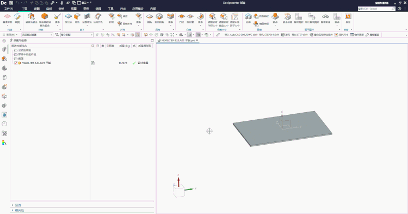Select the Louver (百叶窗) tool
The width and height of the screenshot is (408, 214).
(x=190, y=18)
